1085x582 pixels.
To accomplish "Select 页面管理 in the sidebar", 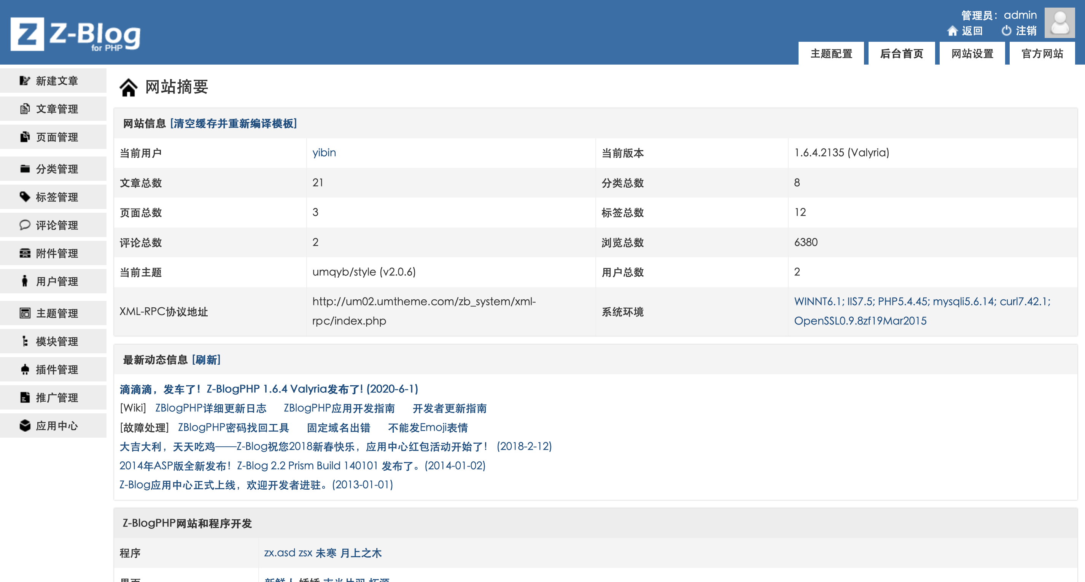I will [x=53, y=137].
